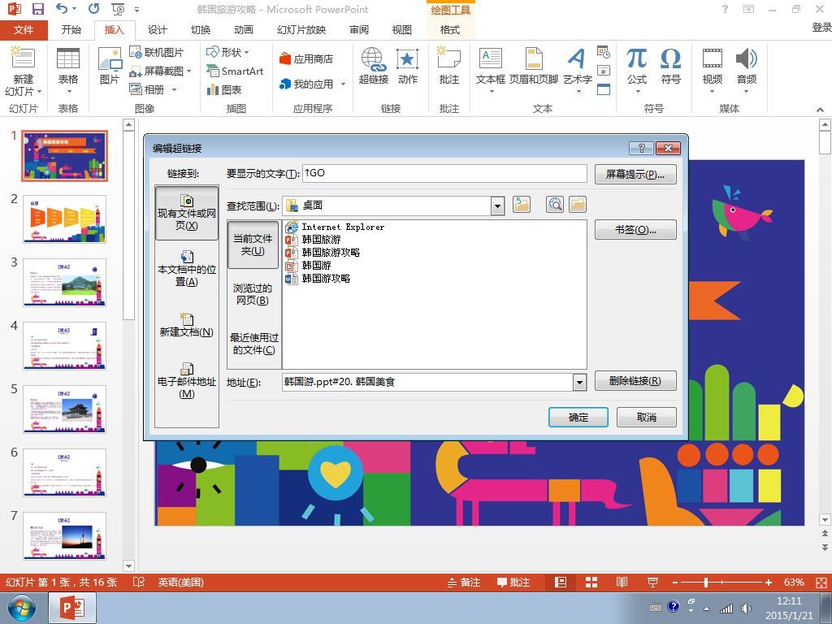Adjust the zoom slider handle
This screenshot has width=832, height=624.
pos(706,582)
